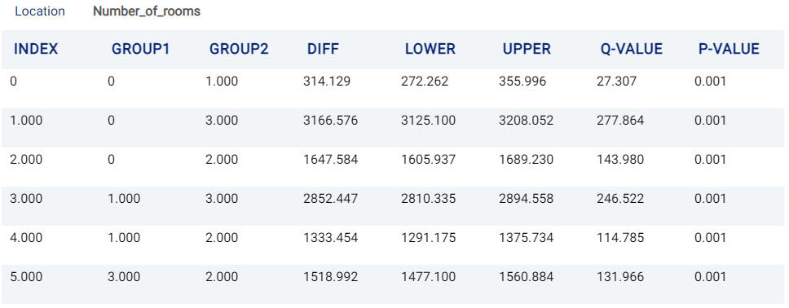Sort table by DIFF column
The width and height of the screenshot is (789, 308).
coord(323,49)
